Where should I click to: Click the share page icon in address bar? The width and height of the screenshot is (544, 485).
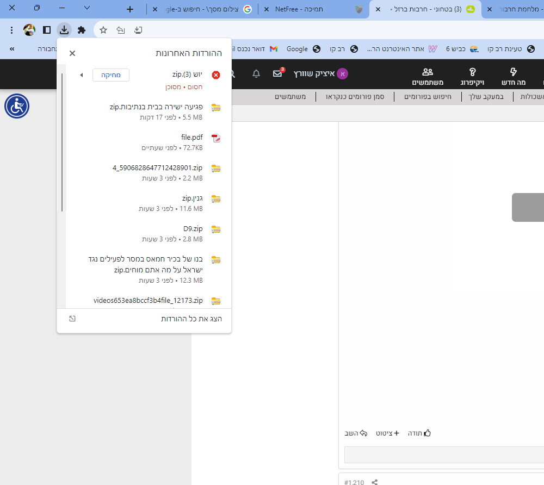click(121, 30)
